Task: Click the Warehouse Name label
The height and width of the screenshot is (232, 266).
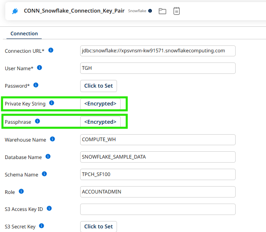Action: click(26, 140)
